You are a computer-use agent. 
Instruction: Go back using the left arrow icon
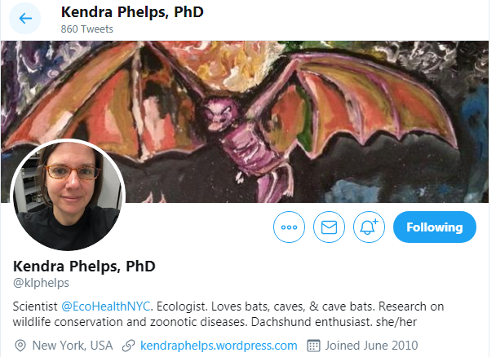[25, 18]
